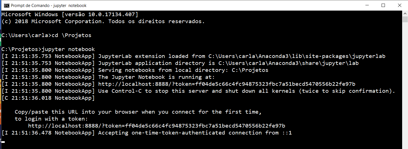Image resolution: width=408 pixels, height=149 pixels.
Task: Click the scrollbar up arrow
Action: click(x=405, y=13)
